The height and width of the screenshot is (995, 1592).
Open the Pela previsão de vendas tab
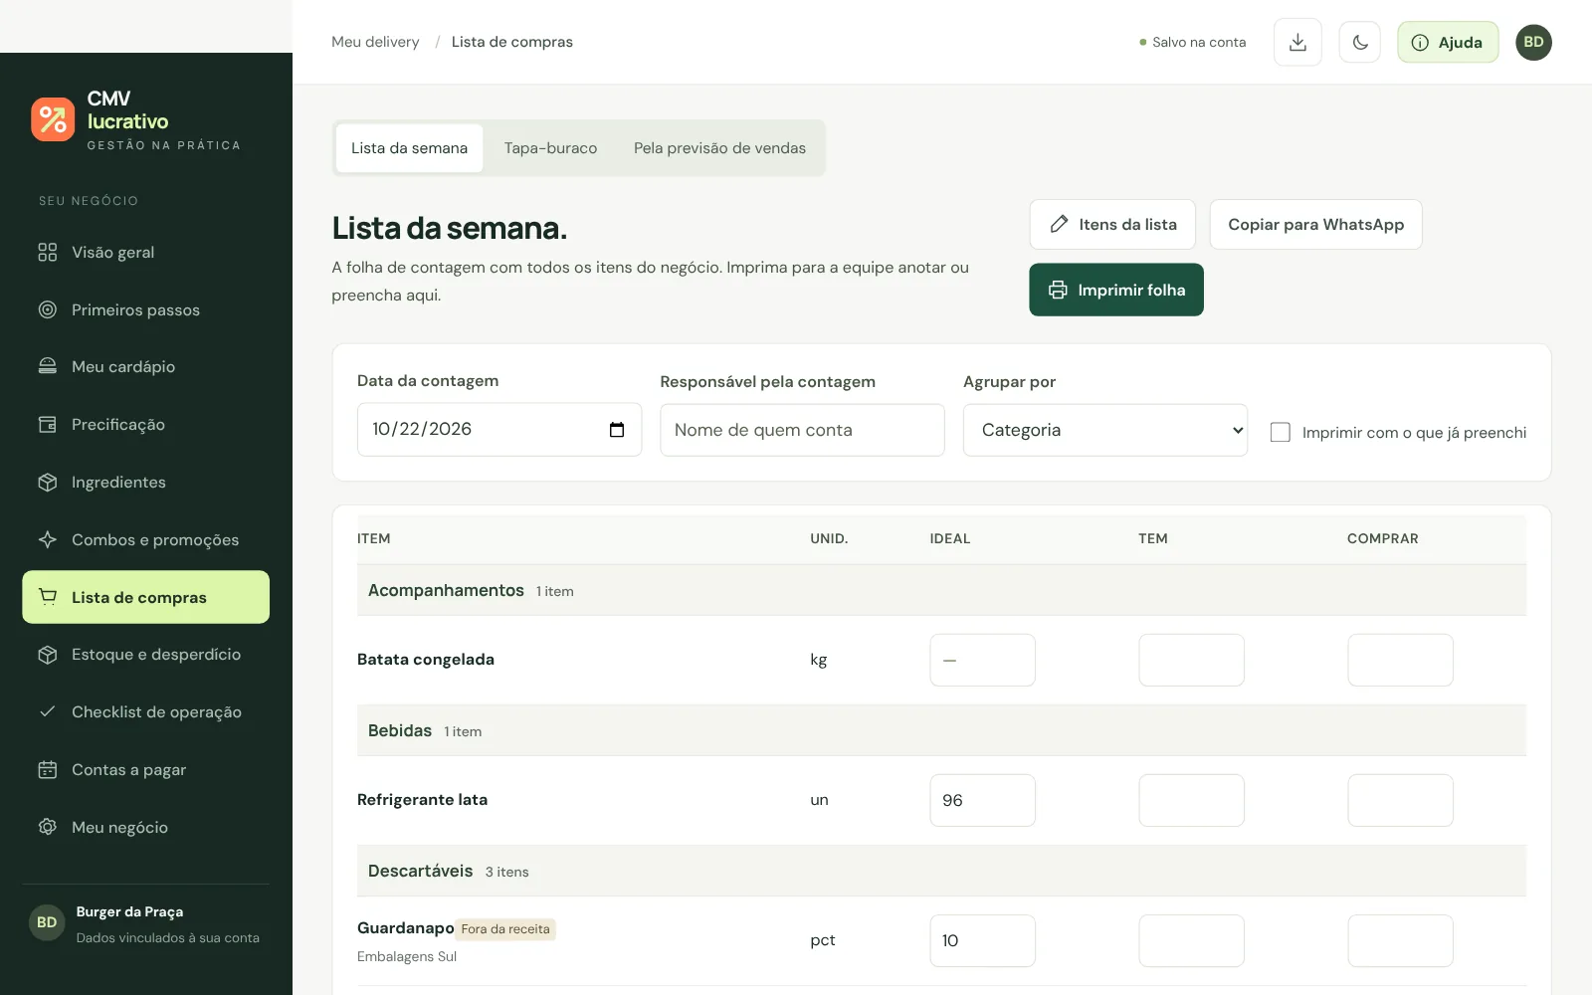click(x=719, y=148)
